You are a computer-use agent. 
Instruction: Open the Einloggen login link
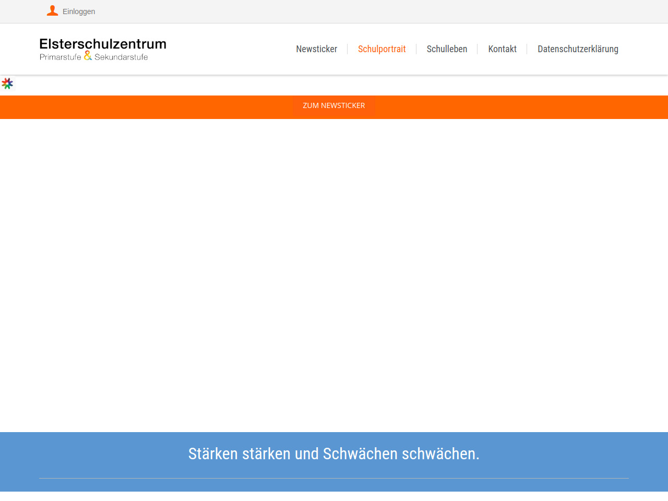tap(79, 11)
